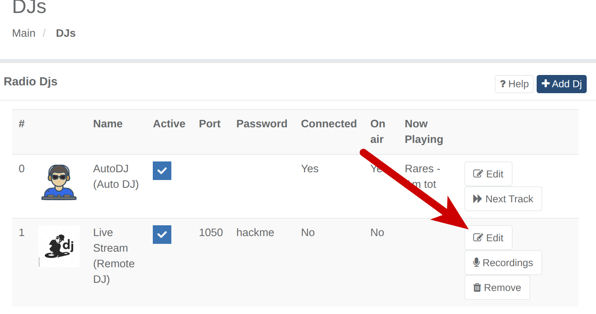Image resolution: width=596 pixels, height=314 pixels.
Task: Remove the Live Stream DJ
Action: coord(497,288)
